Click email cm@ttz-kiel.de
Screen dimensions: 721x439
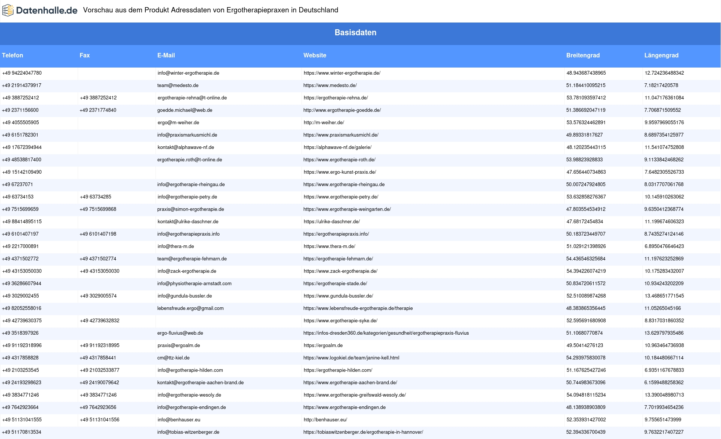click(x=173, y=358)
